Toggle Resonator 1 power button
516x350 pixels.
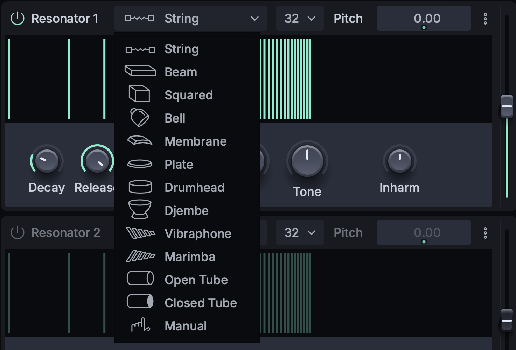(x=18, y=19)
